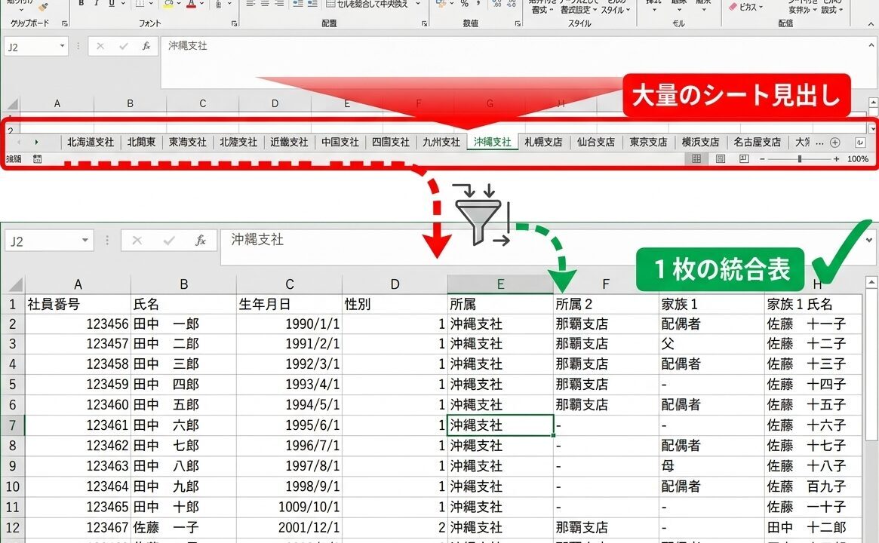
Task: Click Page Break Preview icon in status bar
Action: click(744, 159)
